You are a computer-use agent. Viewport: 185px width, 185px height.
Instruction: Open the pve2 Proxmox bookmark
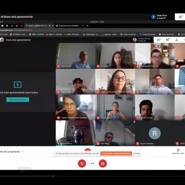click(x=72, y=35)
